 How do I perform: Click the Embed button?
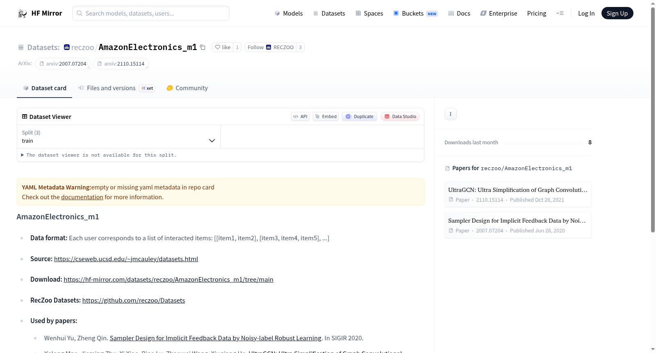(326, 116)
